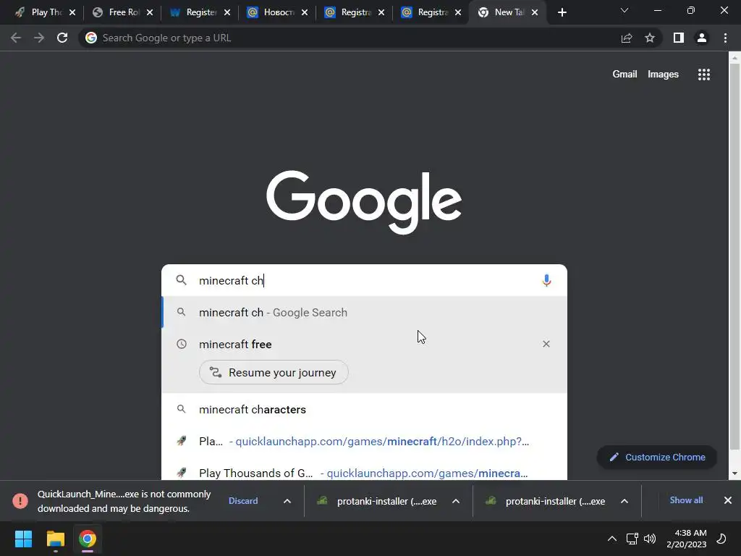Open the notification moon icon
Image resolution: width=741 pixels, height=556 pixels.
point(721,539)
